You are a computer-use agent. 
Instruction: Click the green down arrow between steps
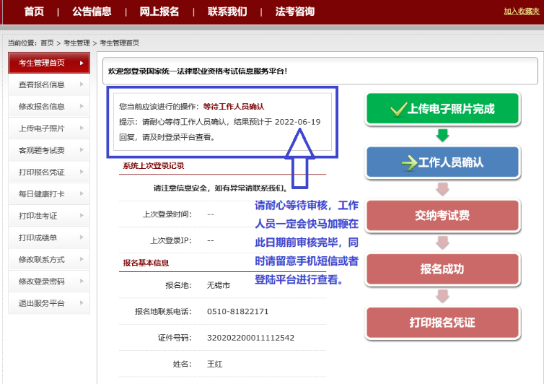click(442, 135)
